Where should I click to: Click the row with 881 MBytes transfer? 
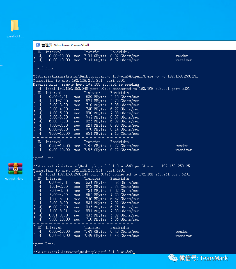point(86,211)
